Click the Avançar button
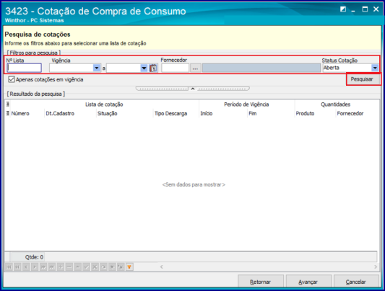 (308, 282)
